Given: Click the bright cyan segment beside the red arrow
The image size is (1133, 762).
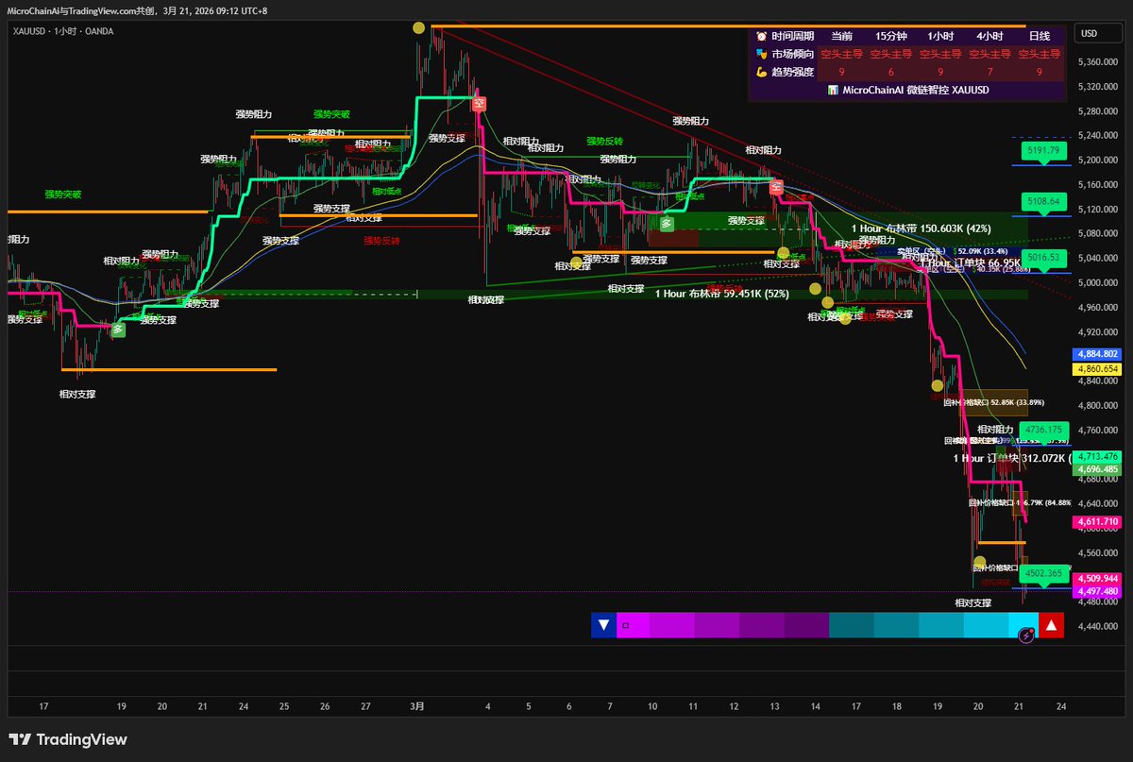Looking at the screenshot, I should click(1023, 625).
